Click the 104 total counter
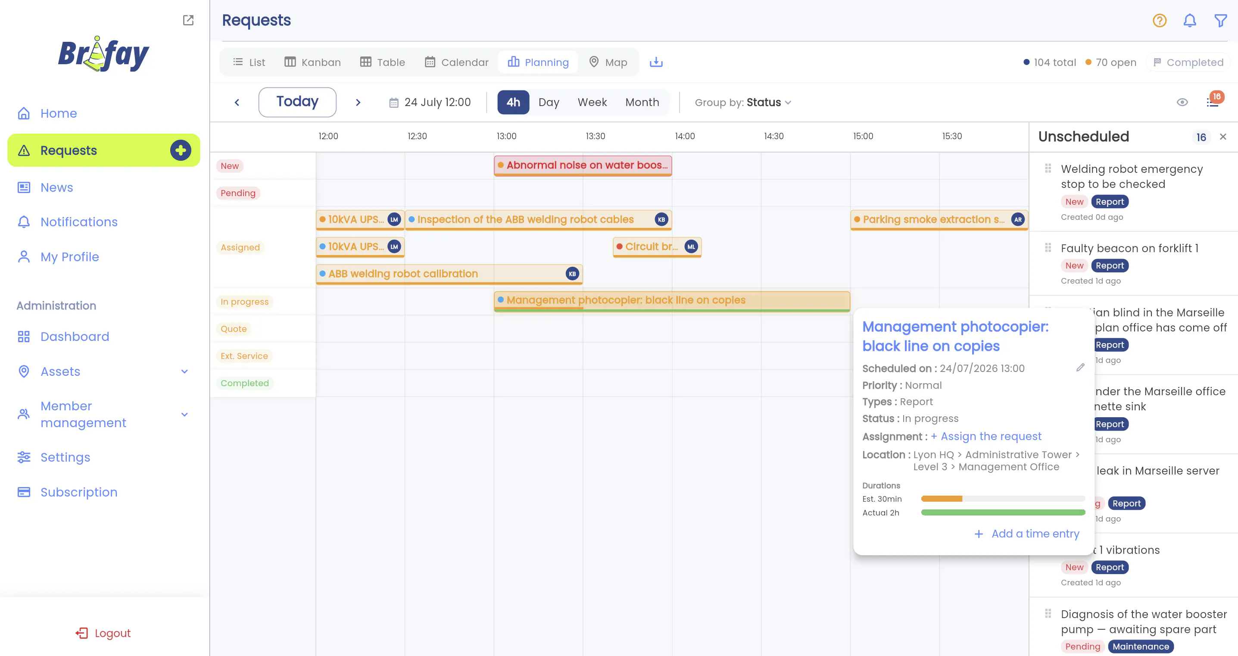The image size is (1238, 656). click(1050, 62)
